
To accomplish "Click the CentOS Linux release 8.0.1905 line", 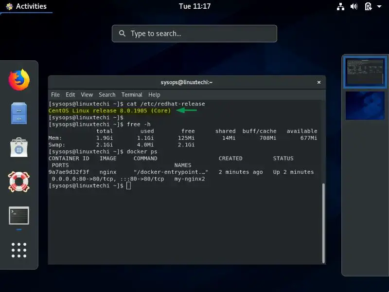I will (x=109, y=111).
